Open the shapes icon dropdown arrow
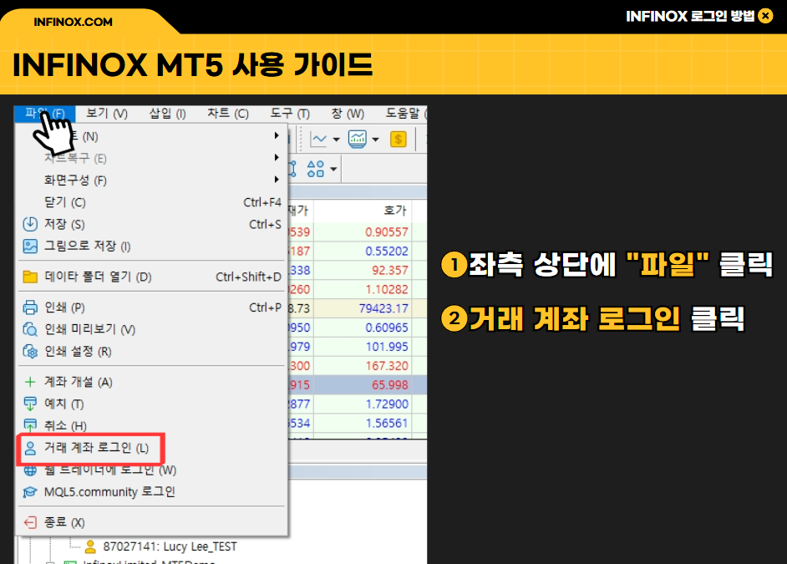 (333, 169)
